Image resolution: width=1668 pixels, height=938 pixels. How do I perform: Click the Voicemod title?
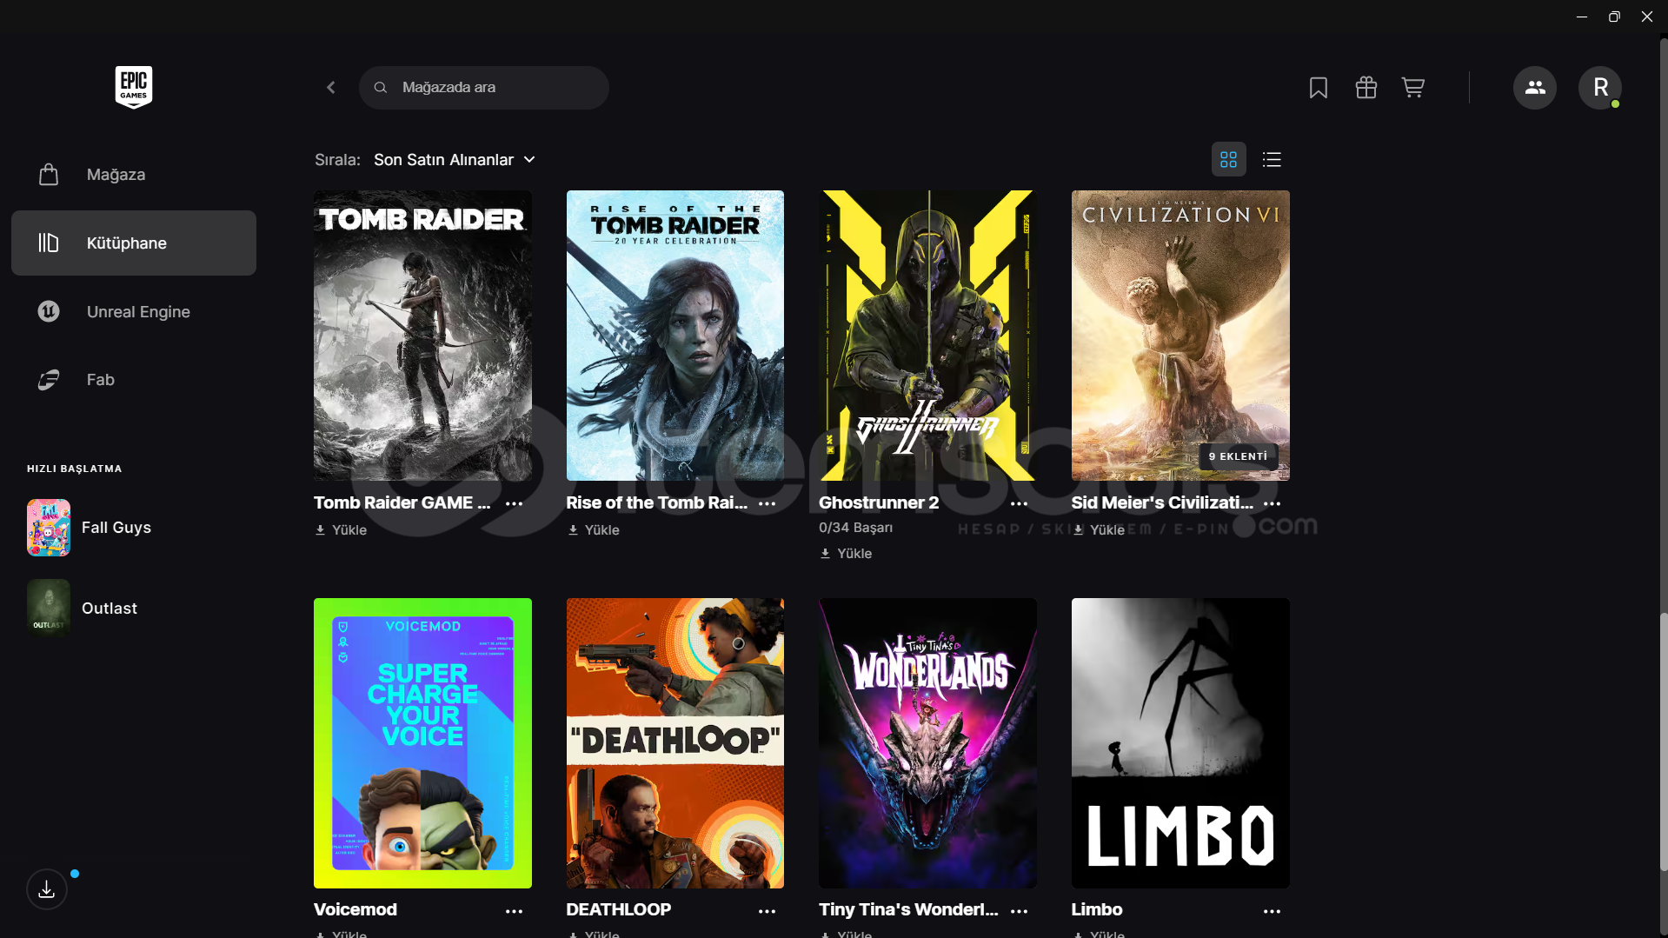click(x=356, y=910)
